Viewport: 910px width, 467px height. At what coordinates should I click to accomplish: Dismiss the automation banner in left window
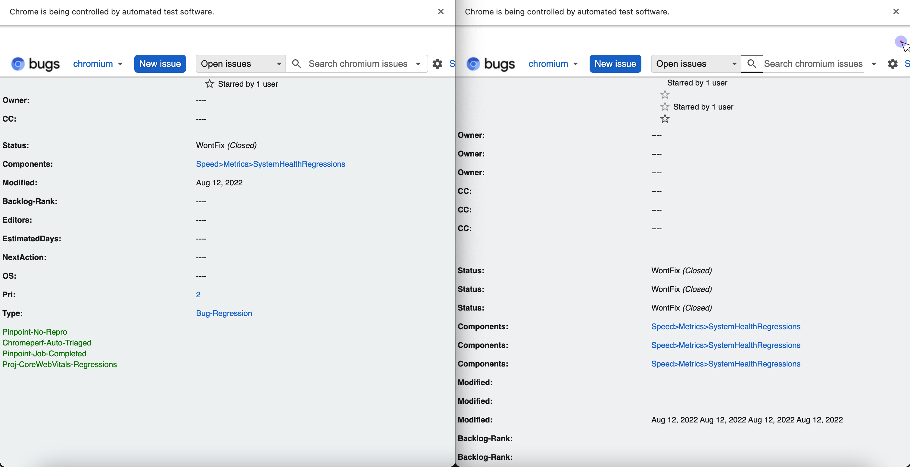point(441,12)
